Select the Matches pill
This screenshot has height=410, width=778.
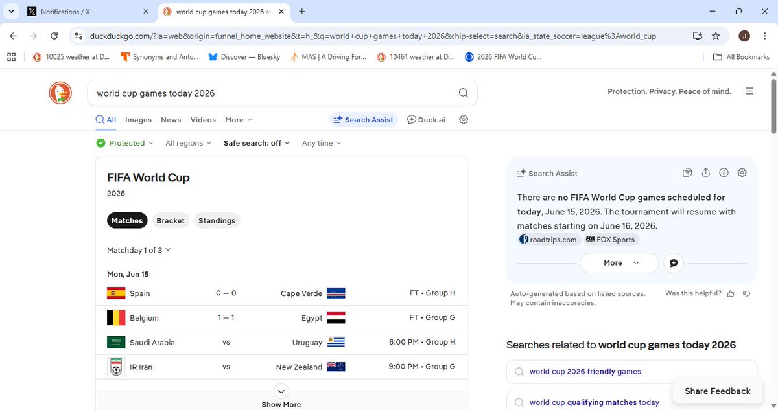127,221
